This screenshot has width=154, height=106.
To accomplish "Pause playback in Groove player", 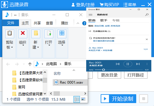I will coord(128,64).
